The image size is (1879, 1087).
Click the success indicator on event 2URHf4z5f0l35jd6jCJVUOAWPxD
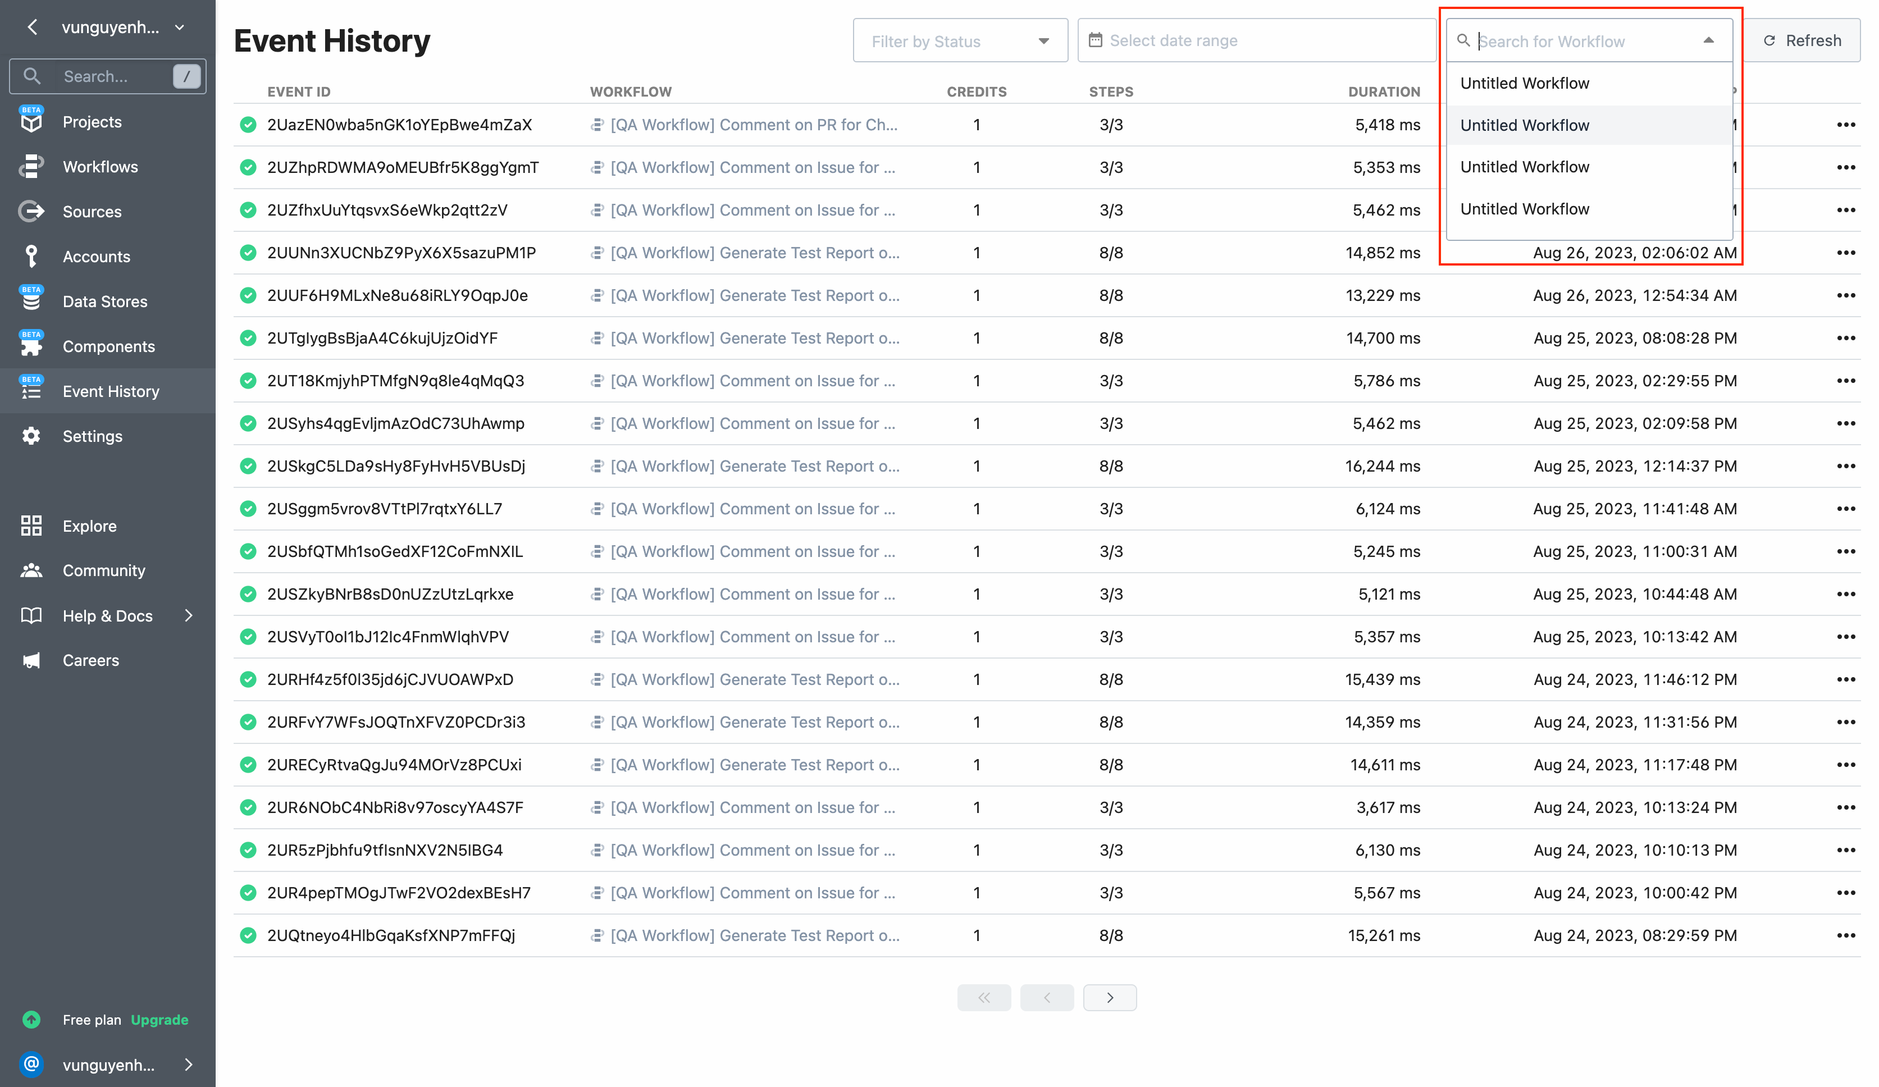pyautogui.click(x=248, y=679)
